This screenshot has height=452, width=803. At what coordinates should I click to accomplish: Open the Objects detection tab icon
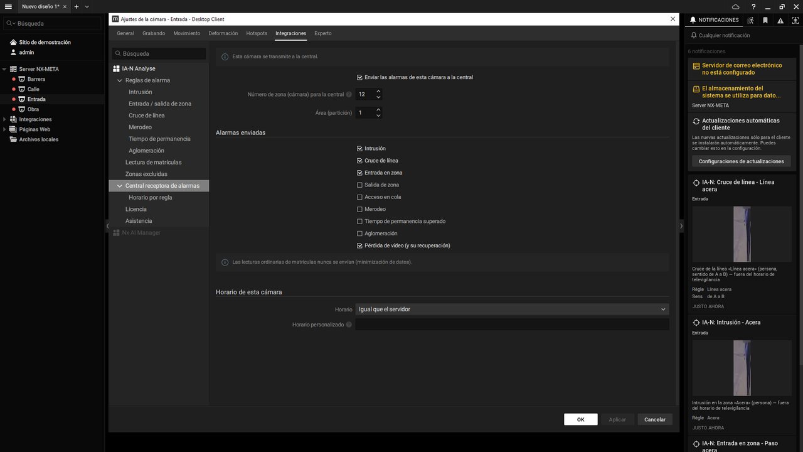(x=795, y=20)
